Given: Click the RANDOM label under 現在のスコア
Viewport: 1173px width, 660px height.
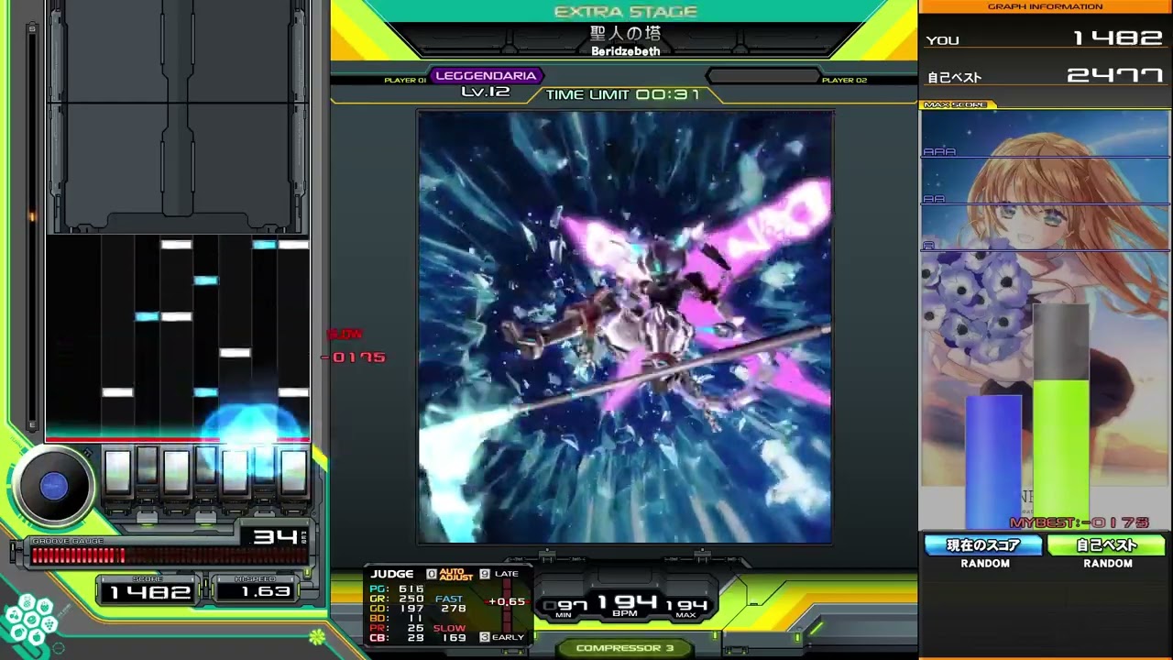Looking at the screenshot, I should tap(984, 564).
